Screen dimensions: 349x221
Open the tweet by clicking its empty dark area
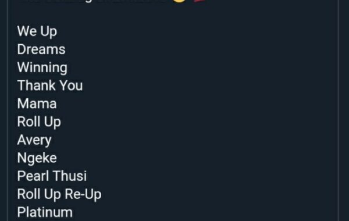(212, 111)
